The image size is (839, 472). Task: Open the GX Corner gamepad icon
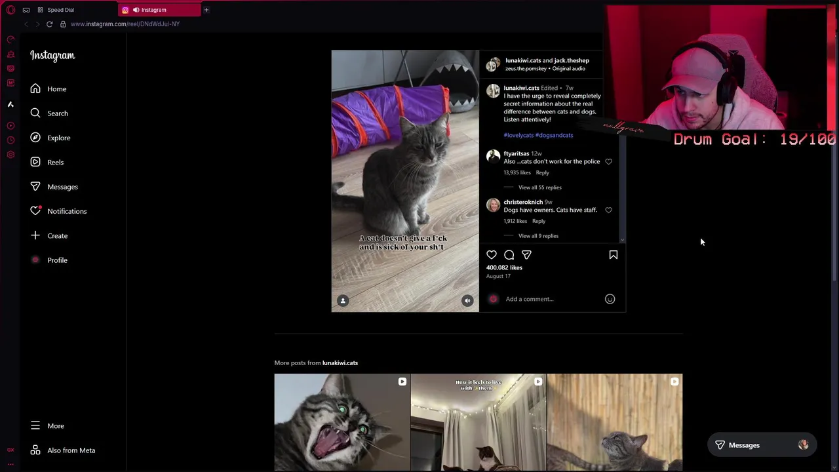point(26,10)
